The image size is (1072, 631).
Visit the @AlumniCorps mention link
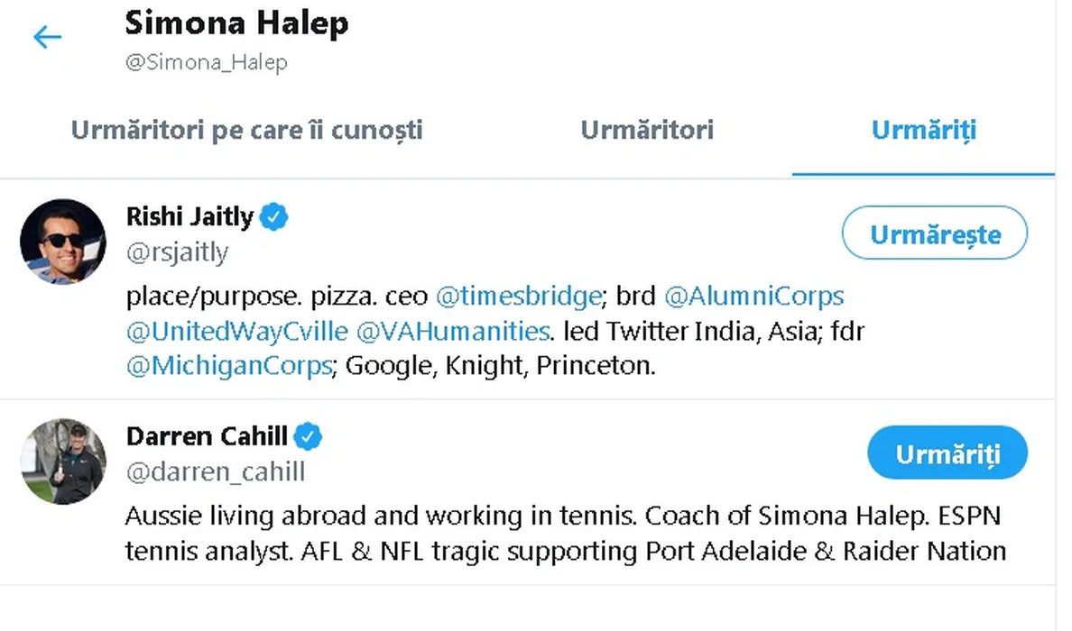click(754, 296)
